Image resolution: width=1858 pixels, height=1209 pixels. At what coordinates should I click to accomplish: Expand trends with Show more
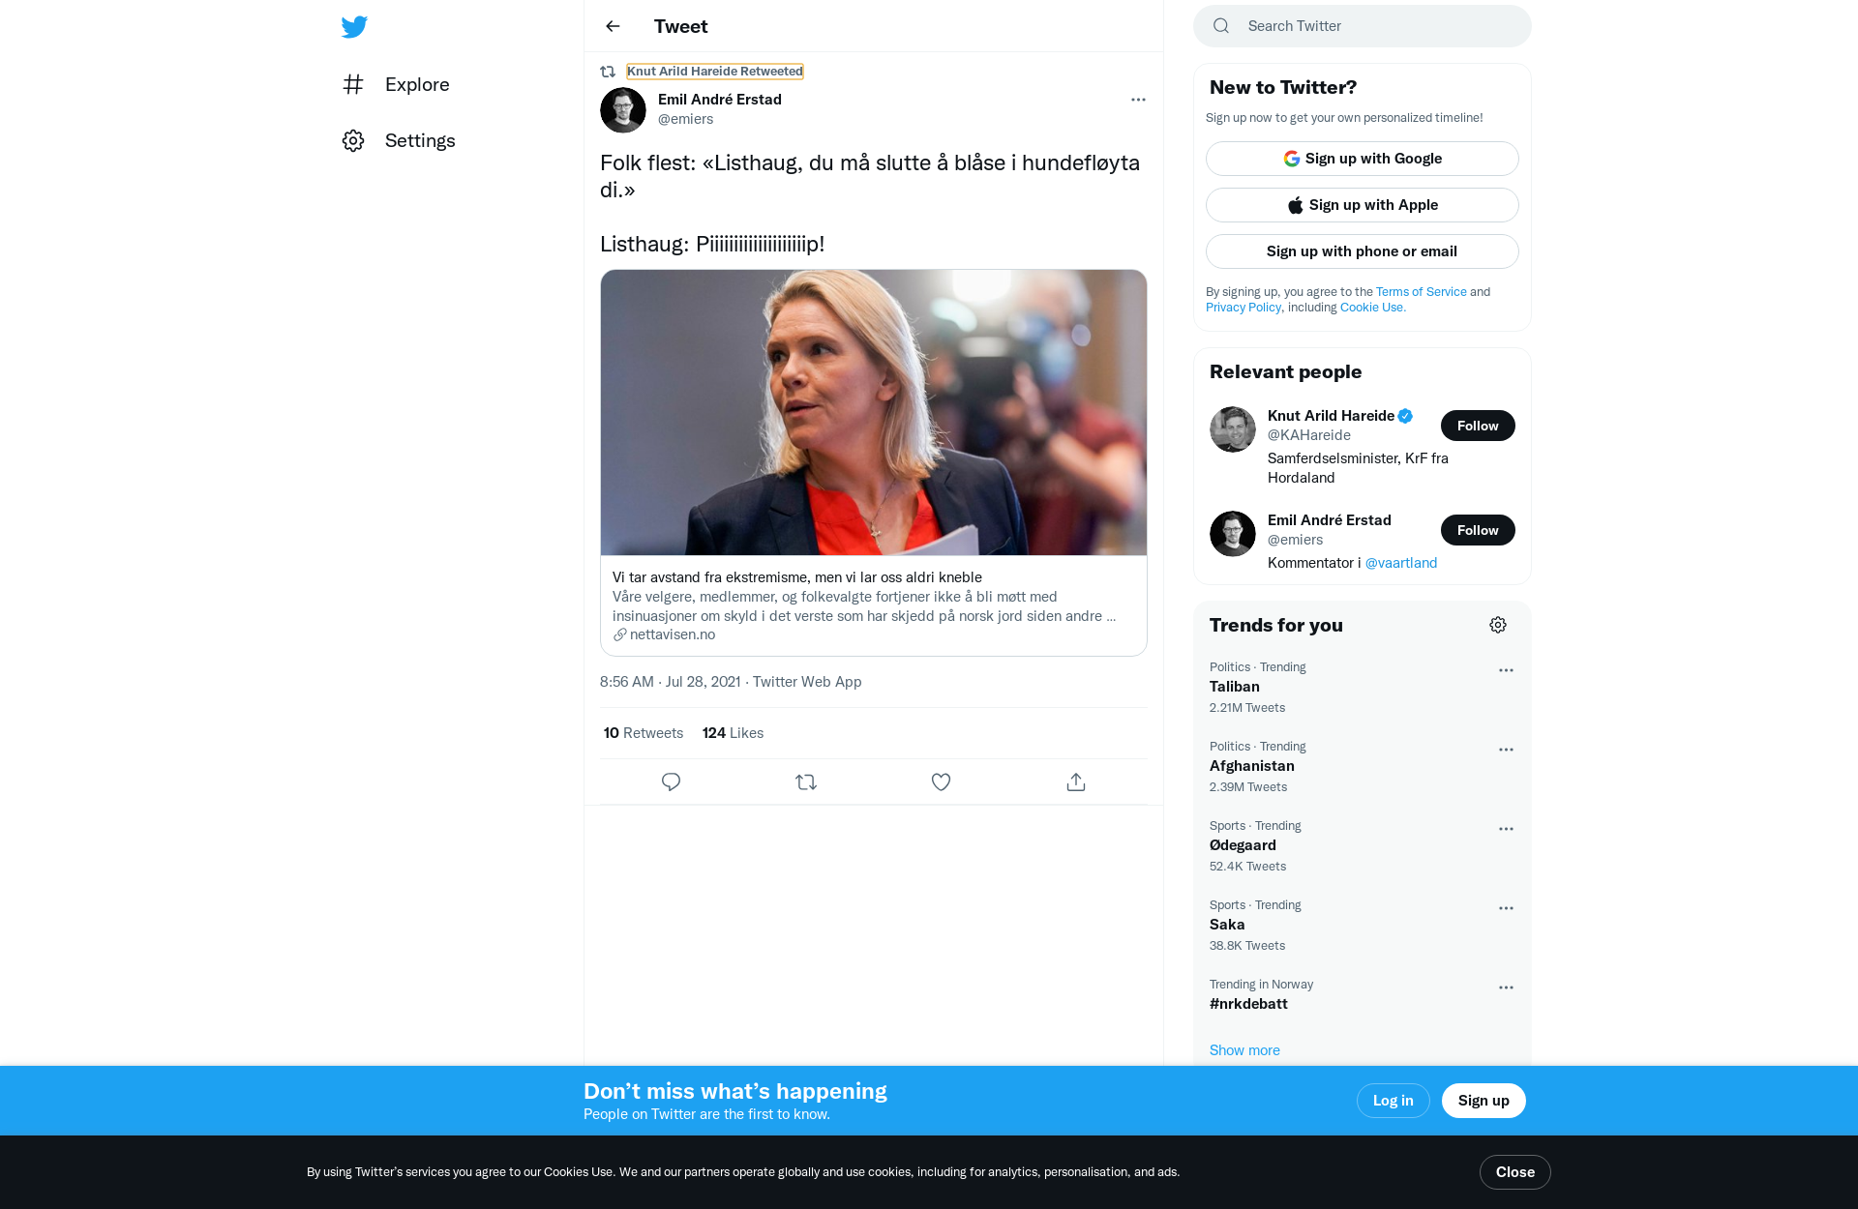1244,1049
